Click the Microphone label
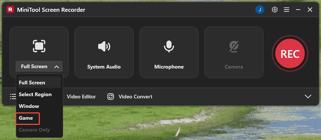Screen dimensions: 321x140 (169, 67)
